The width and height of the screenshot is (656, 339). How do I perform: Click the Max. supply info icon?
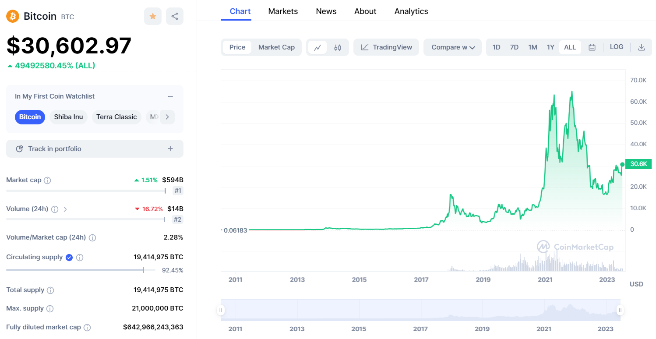pyautogui.click(x=50, y=309)
